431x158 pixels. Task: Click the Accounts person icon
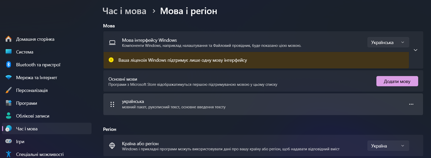[8, 116]
